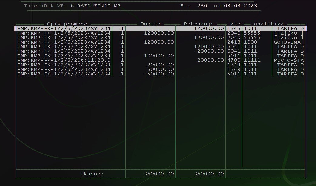Click the Duguje column header
Screen dimensions: 316x186
150,24
